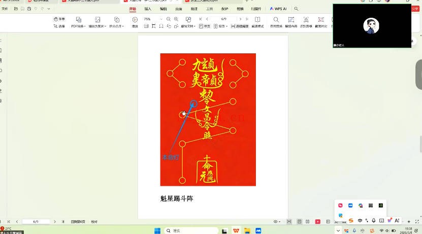Click the print quick access icon
The width and height of the screenshot is (422, 234).
[x=29, y=9]
